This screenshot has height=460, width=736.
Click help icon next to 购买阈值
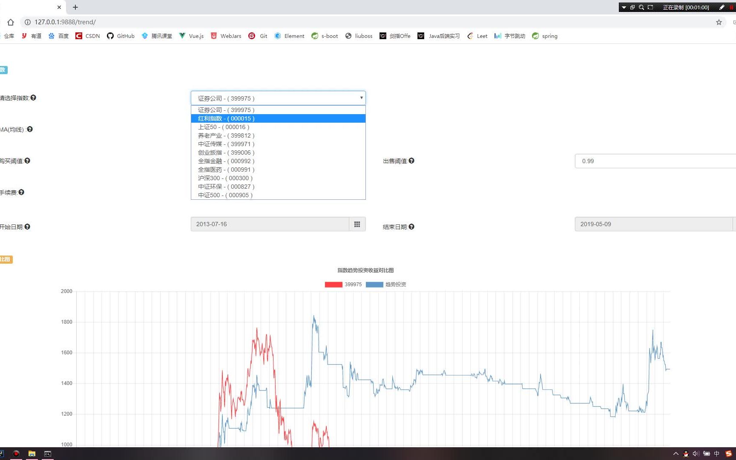pyautogui.click(x=27, y=161)
